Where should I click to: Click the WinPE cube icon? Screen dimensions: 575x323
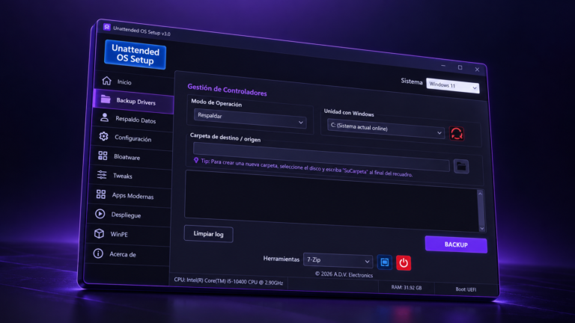[x=99, y=233]
